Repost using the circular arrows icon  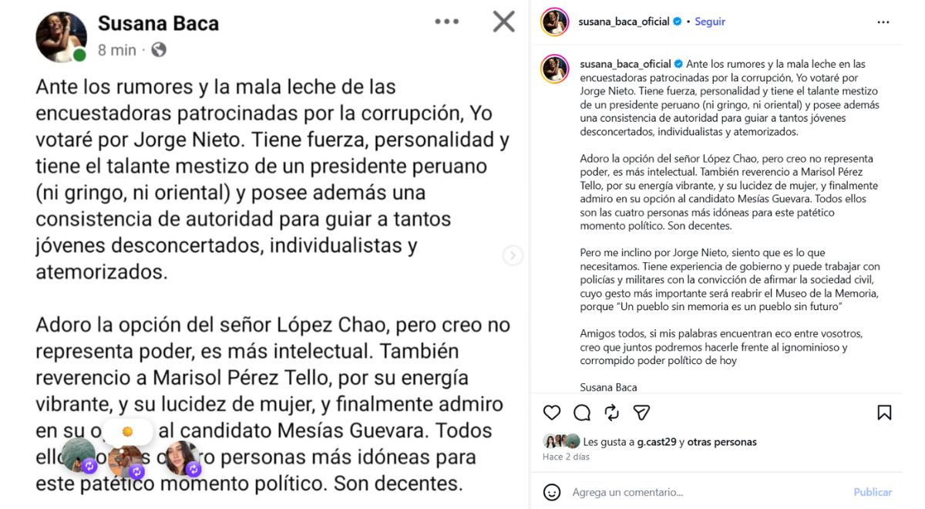tap(611, 413)
